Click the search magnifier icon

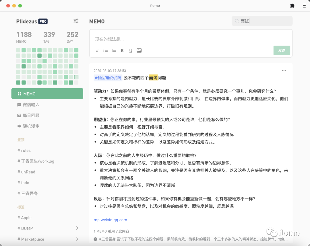click(237, 21)
